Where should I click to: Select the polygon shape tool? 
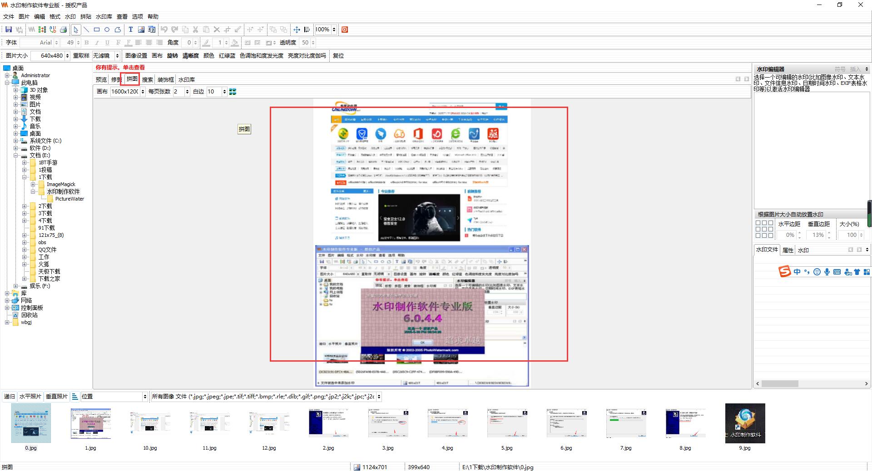coord(118,29)
